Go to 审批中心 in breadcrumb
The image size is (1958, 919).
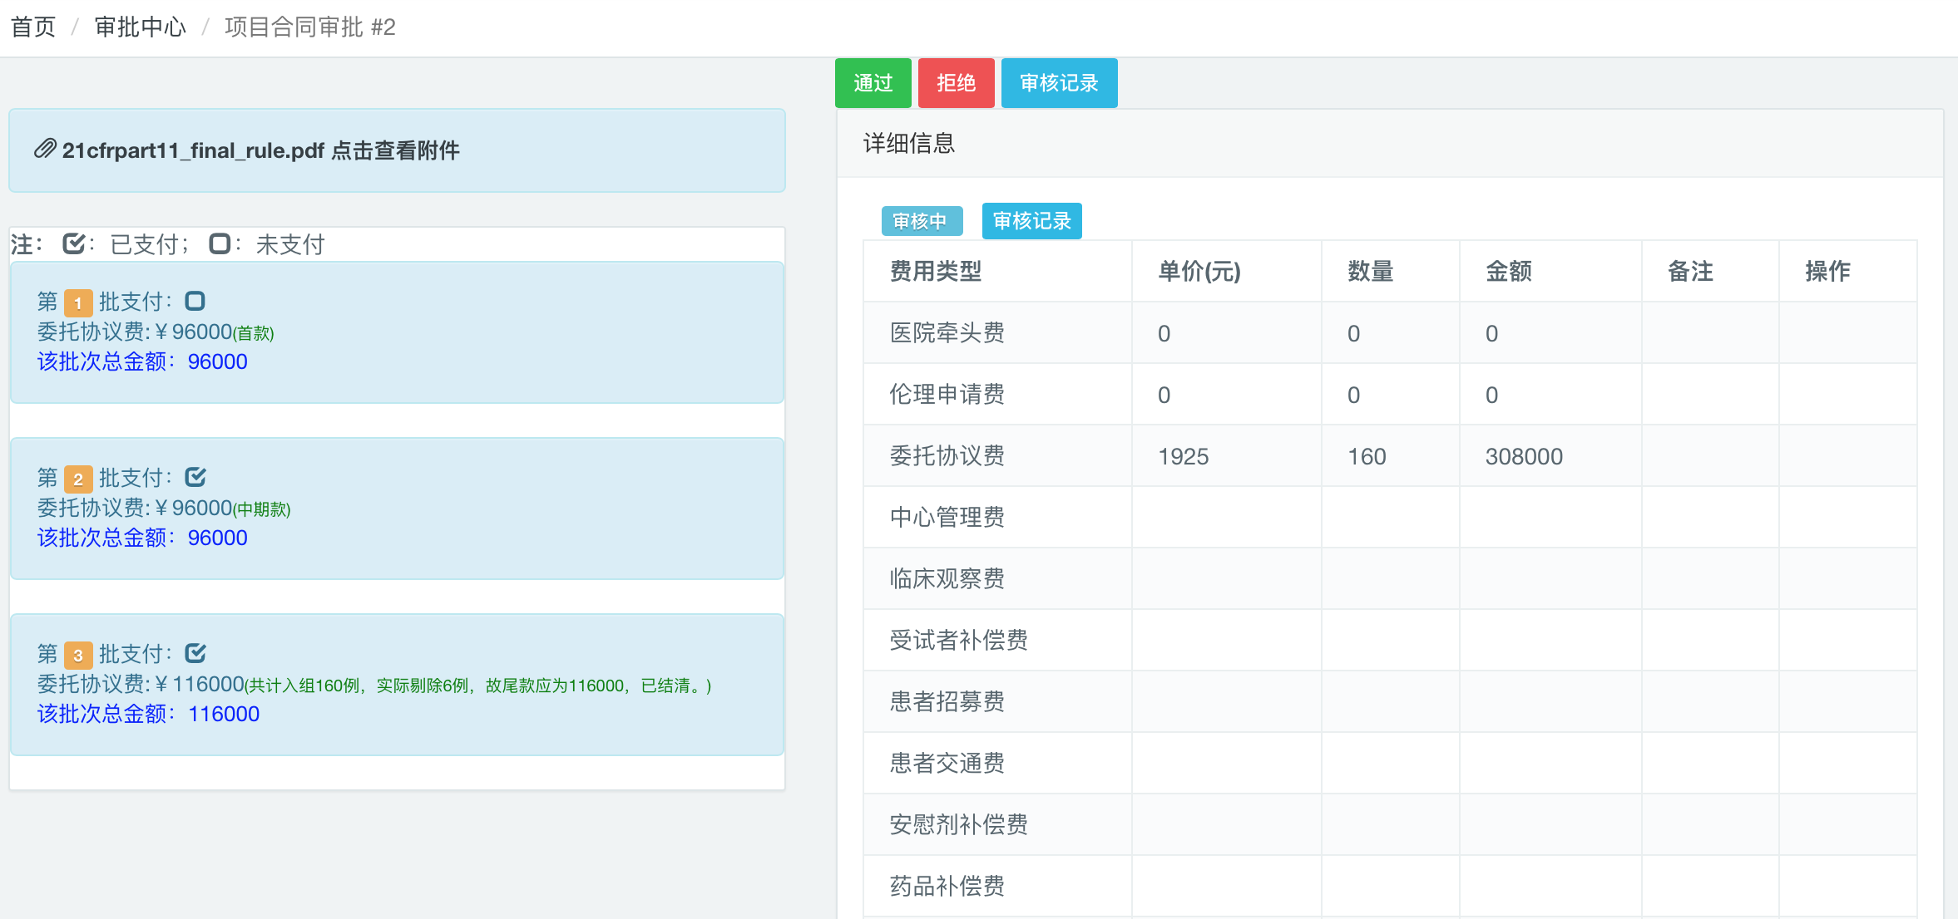[x=140, y=27]
